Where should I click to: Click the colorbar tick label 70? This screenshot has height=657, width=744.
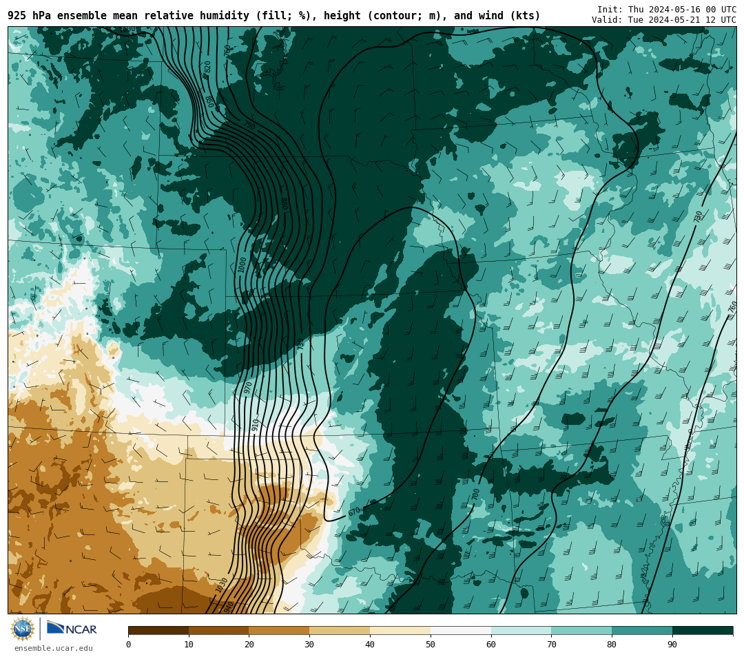coord(551,644)
